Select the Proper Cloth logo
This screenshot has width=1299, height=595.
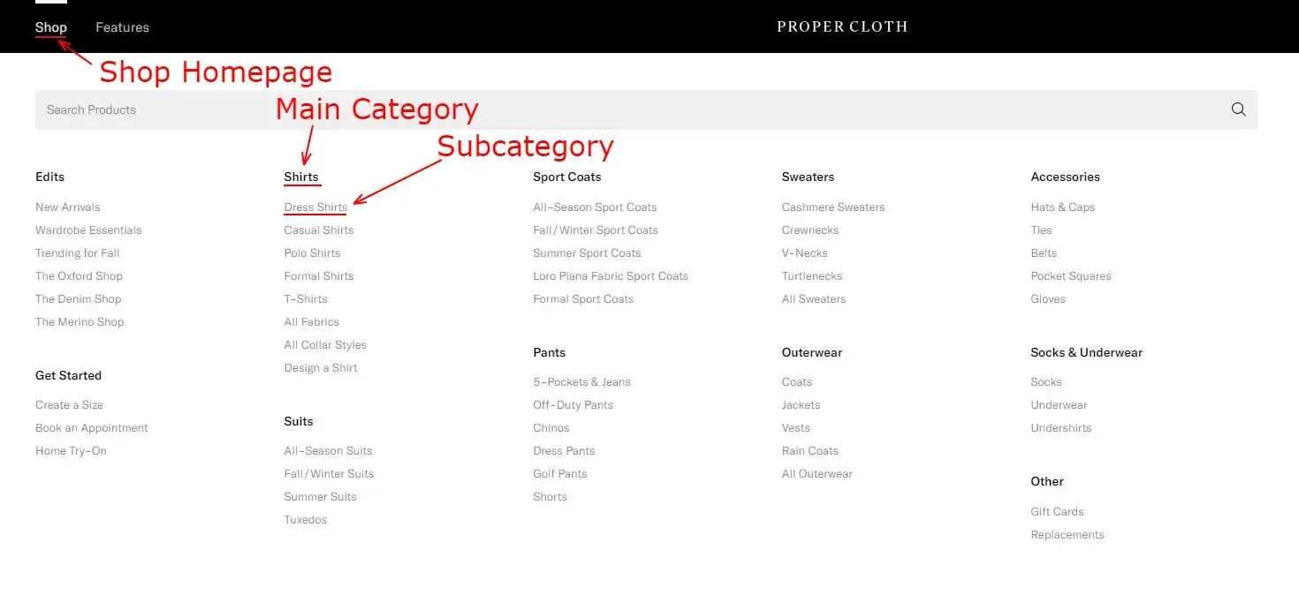[x=841, y=26]
